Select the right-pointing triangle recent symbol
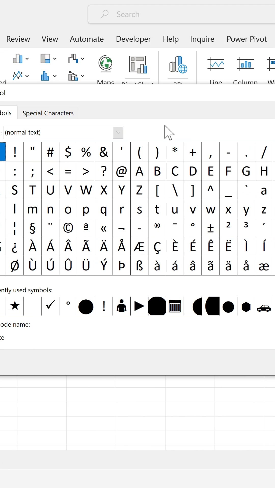Viewport: 275px width, 488px height. coord(139,306)
